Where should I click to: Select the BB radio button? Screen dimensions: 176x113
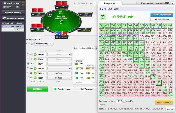pyautogui.click(x=28, y=78)
